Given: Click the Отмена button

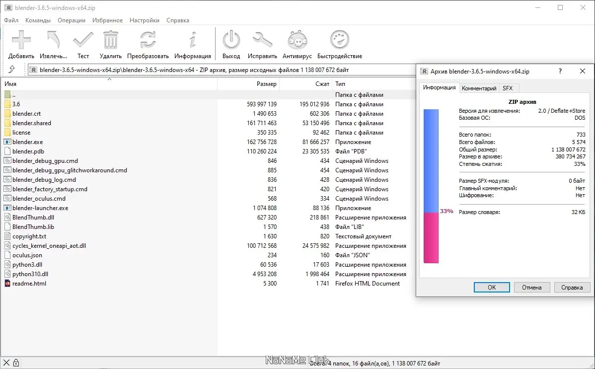Looking at the screenshot, I should [531, 288].
